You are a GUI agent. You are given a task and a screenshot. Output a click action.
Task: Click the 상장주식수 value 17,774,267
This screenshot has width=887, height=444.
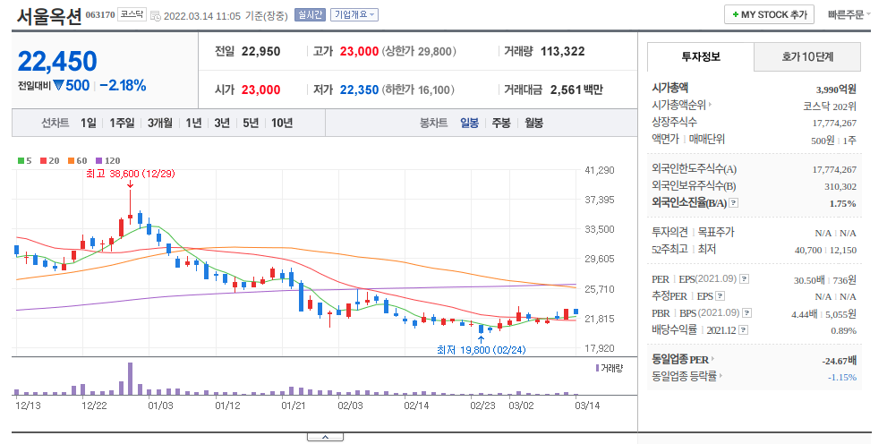click(x=834, y=124)
